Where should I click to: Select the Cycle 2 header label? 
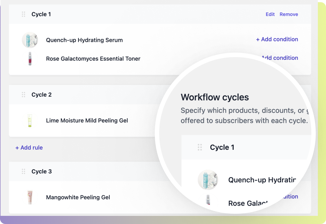pos(42,95)
